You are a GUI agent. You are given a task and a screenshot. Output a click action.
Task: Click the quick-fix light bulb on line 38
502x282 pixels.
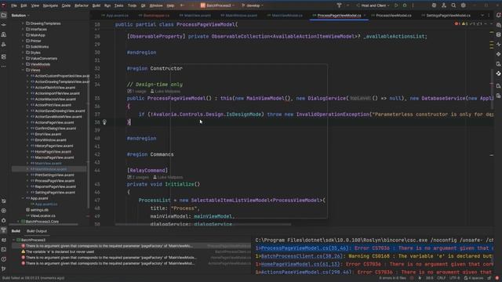point(104,122)
